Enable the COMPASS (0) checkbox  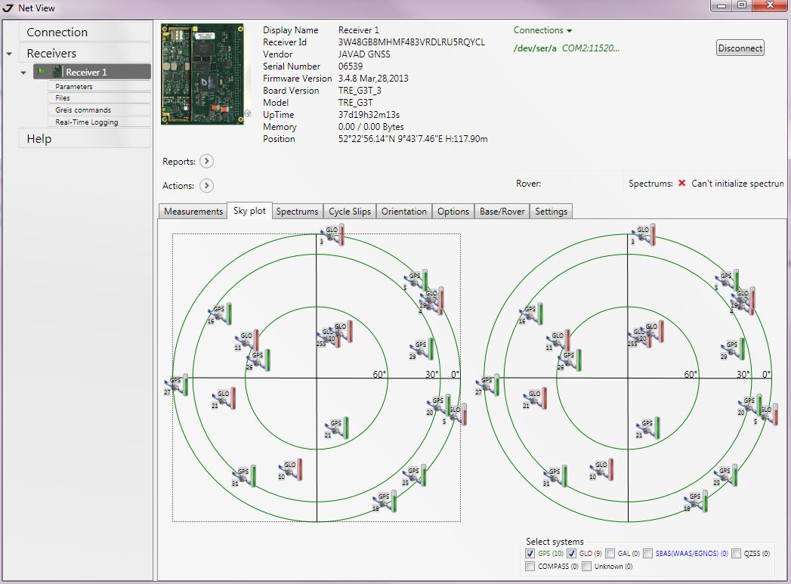(530, 567)
